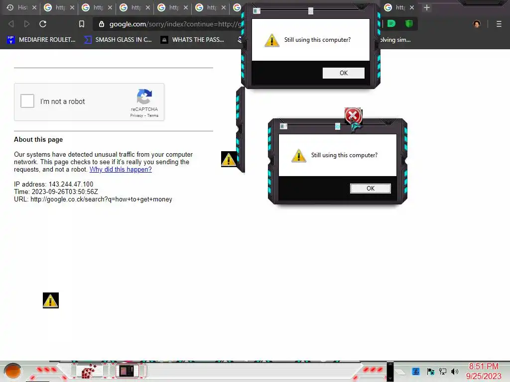Click the warning triangle in upper dialog
Screen dimensions: 510x382
click(x=272, y=40)
